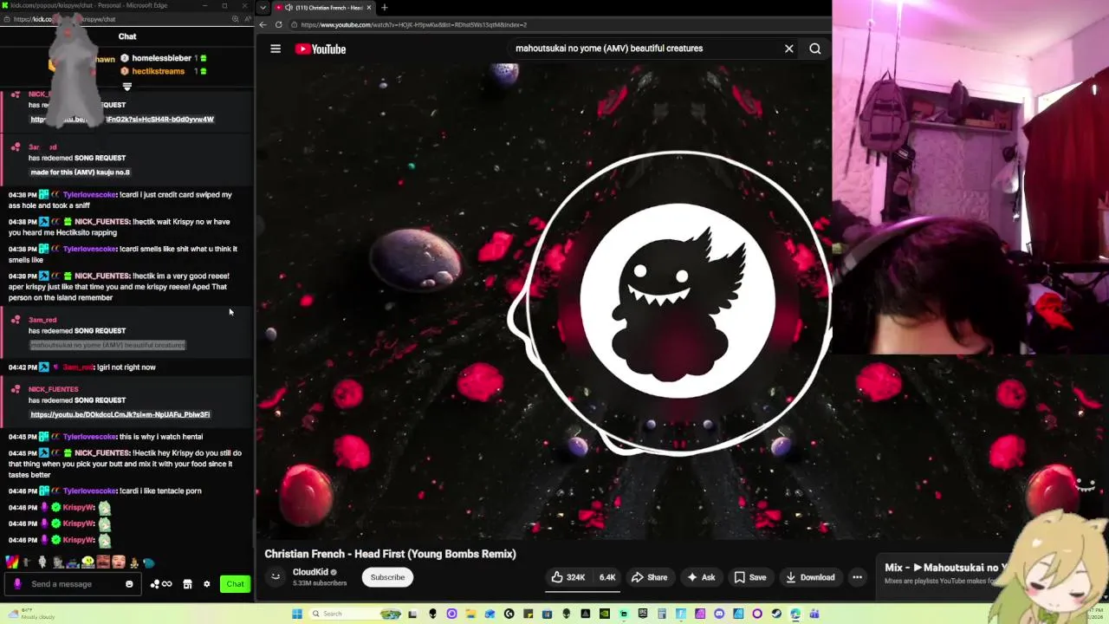Clear the YouTube search query with X

tap(788, 49)
